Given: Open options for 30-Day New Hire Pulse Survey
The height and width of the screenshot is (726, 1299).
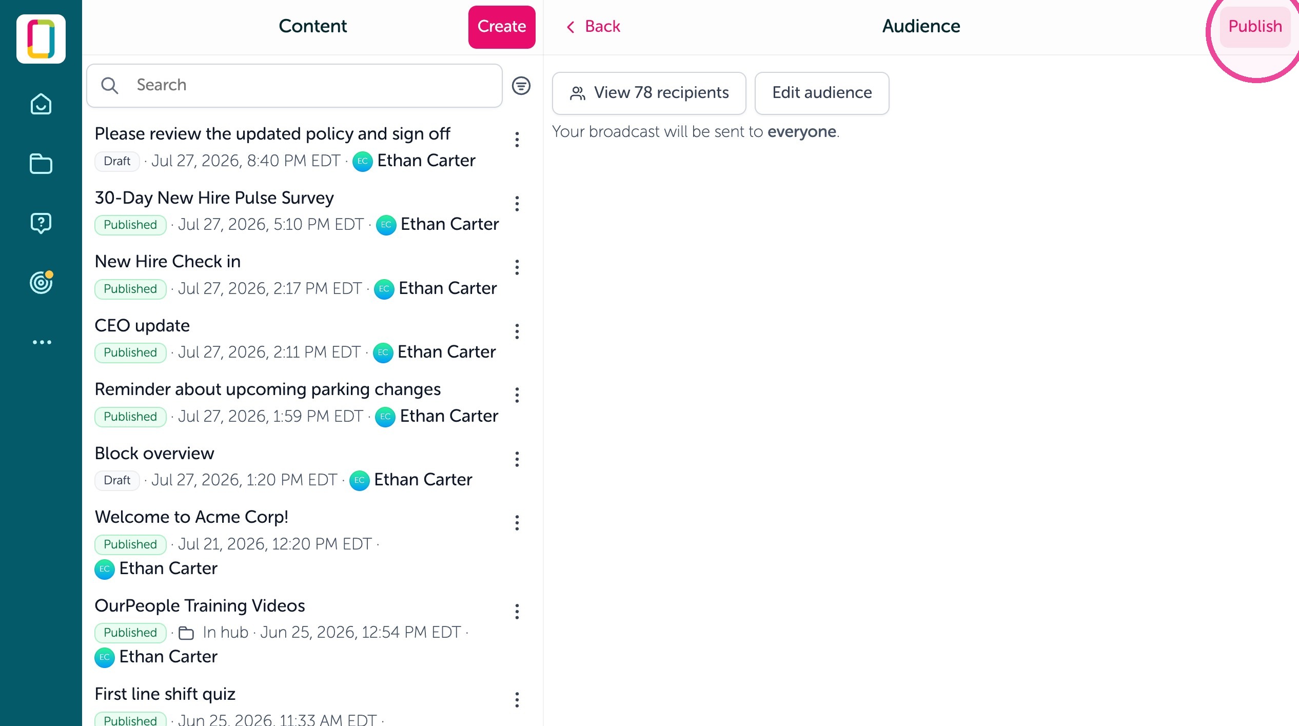Looking at the screenshot, I should coord(517,204).
